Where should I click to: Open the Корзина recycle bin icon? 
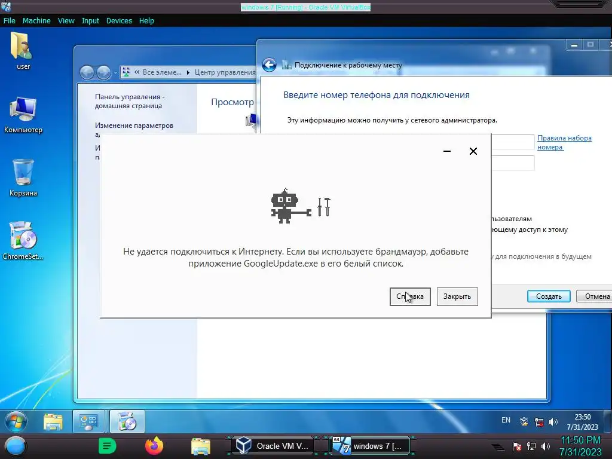23,178
